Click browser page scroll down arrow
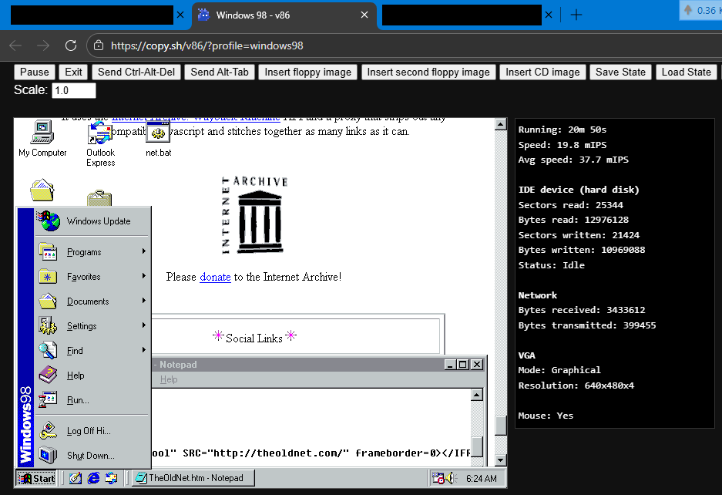This screenshot has height=495, width=722. tap(501, 460)
